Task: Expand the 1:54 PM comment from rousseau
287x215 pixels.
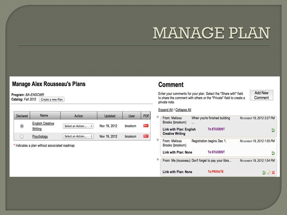Action: [158, 159]
